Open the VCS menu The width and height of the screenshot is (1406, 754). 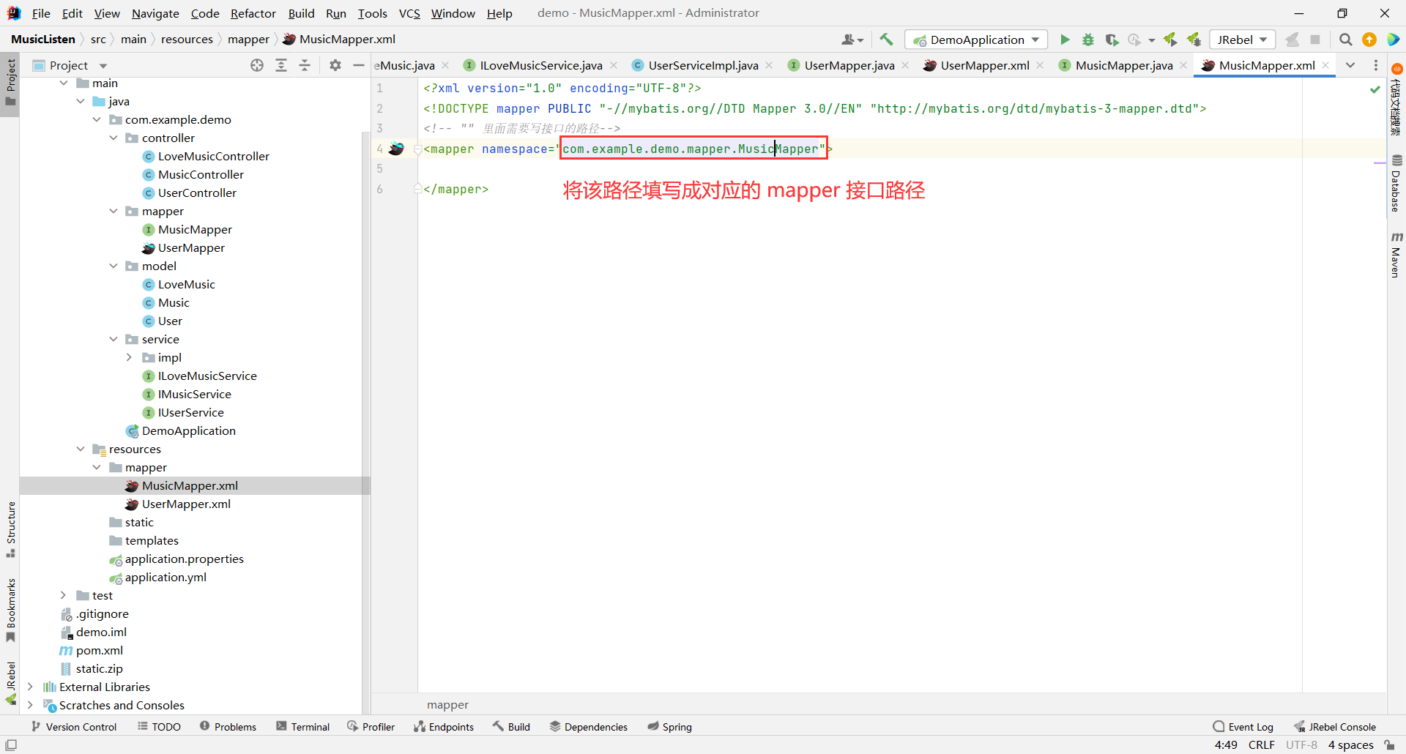click(409, 13)
